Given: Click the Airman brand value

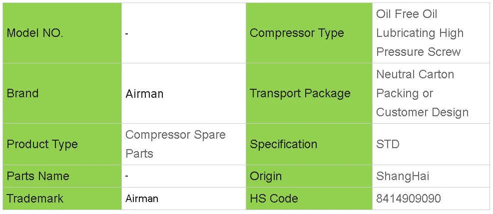Looking at the screenshot, I should (144, 94).
